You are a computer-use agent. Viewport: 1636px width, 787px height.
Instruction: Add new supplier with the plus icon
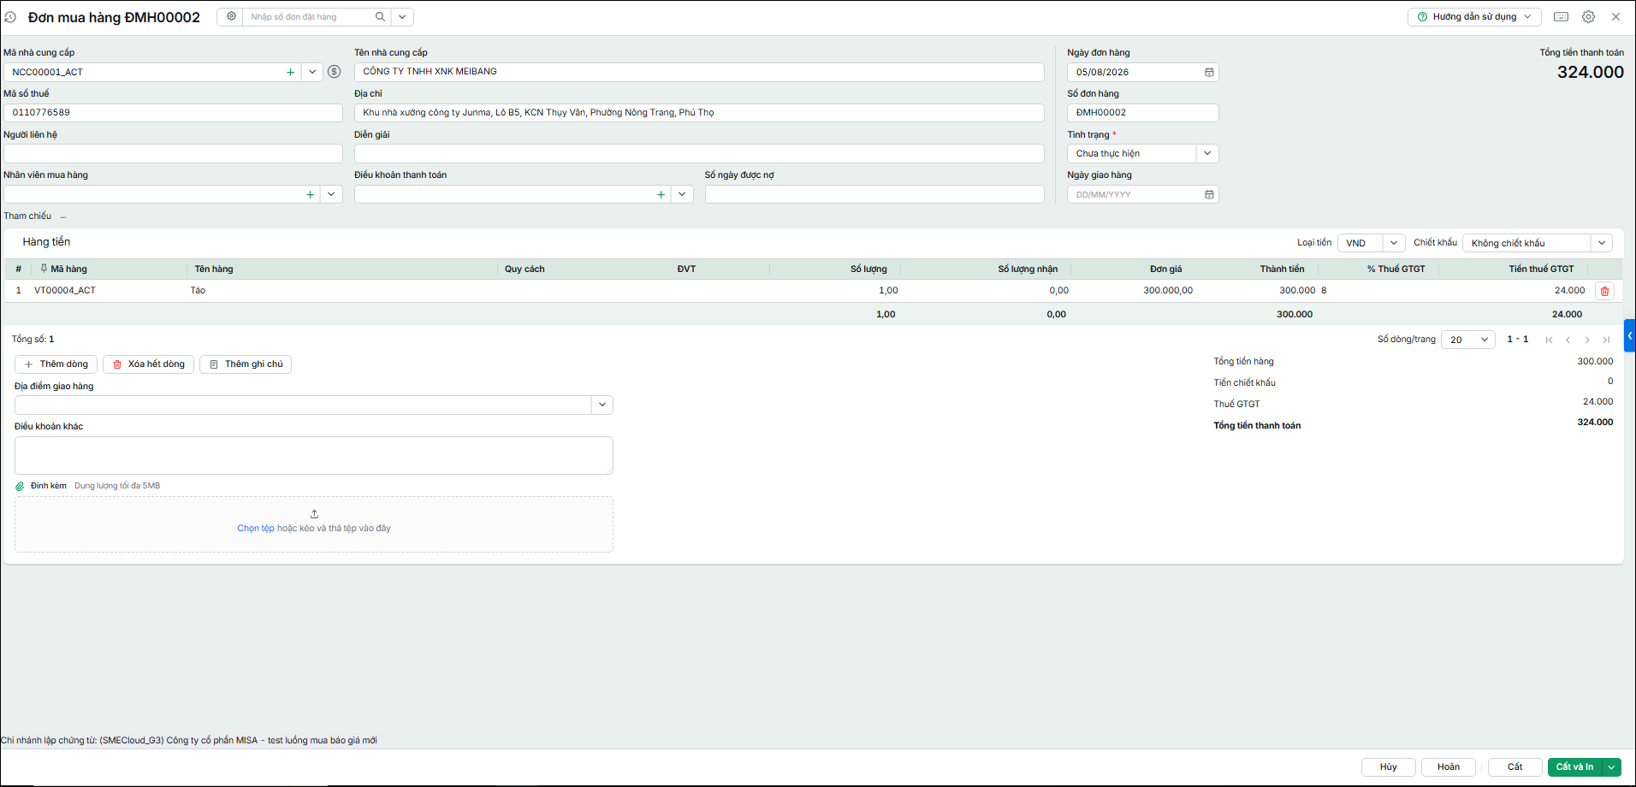pos(290,73)
